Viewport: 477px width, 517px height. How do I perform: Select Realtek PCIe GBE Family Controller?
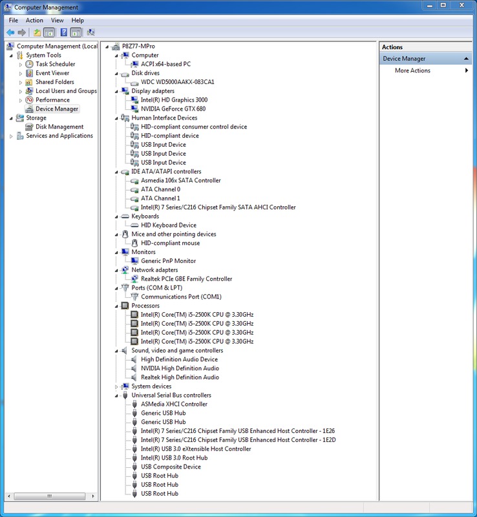(186, 279)
